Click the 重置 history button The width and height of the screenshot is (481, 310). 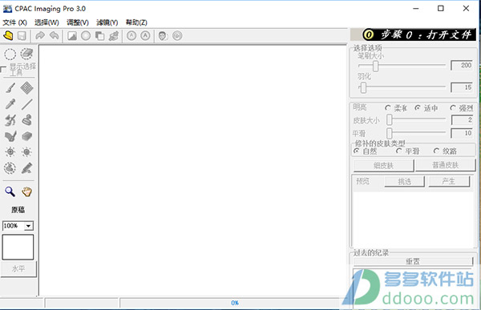(413, 261)
